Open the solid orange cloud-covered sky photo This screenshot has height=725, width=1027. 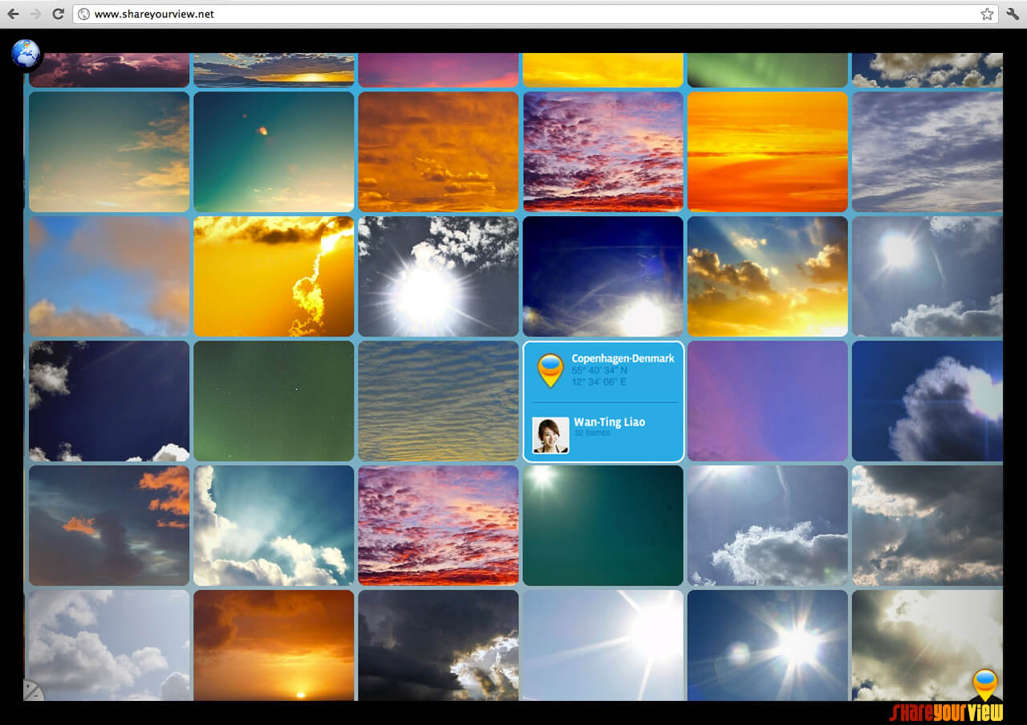pyautogui.click(x=438, y=152)
